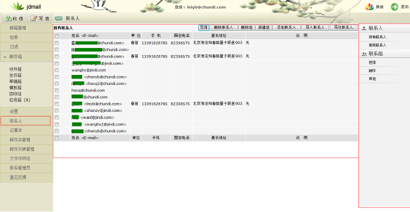Select 垃圾箱 (1) junk folder
The height and width of the screenshot is (212, 410).
click(x=19, y=100)
